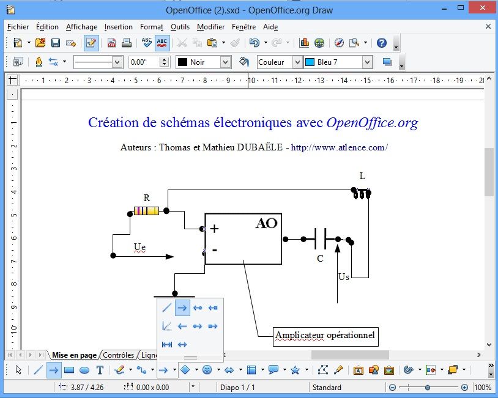498x398 pixels.
Task: Choose the Select arrow tool
Action: pos(18,370)
